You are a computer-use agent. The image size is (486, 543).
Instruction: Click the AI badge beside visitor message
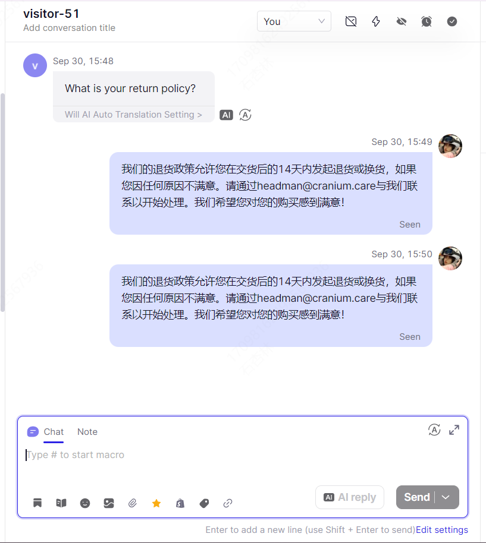coord(227,115)
